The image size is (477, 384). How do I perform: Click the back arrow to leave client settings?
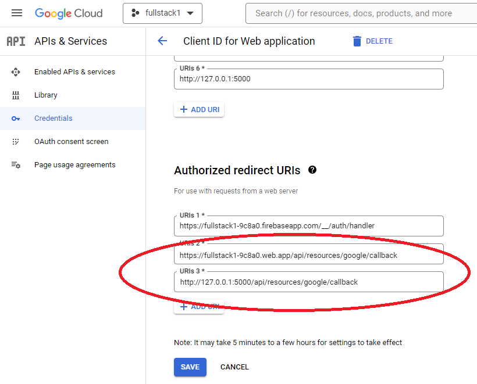click(x=162, y=41)
